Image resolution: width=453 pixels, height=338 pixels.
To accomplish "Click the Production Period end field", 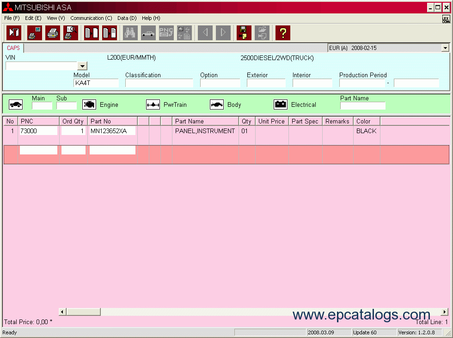I will click(416, 83).
